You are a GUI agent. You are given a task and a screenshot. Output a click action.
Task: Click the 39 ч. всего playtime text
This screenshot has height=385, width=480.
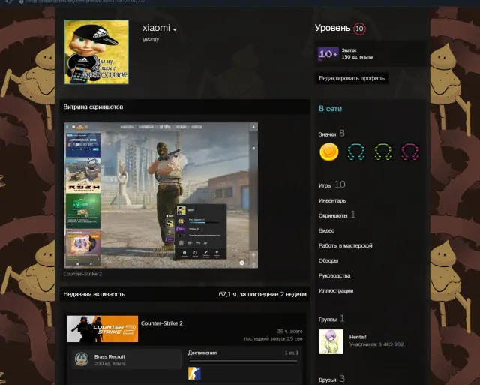(289, 332)
